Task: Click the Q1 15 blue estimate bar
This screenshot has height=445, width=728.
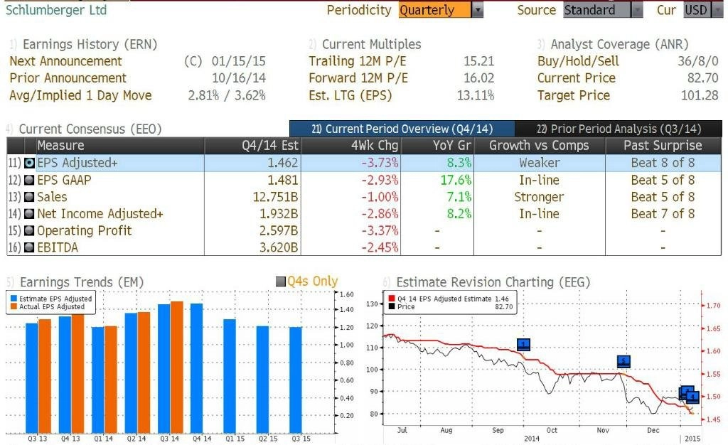Action: [230, 376]
